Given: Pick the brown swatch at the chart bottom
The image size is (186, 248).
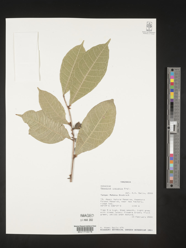Looking at the screenshot, I should click(x=171, y=182).
